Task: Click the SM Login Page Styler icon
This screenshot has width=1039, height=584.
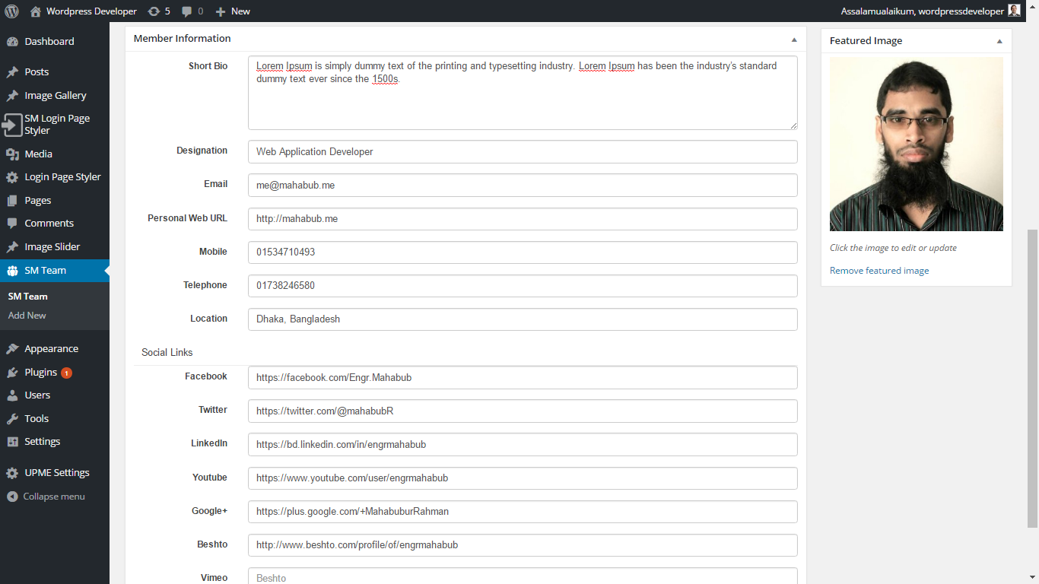Action: point(12,125)
